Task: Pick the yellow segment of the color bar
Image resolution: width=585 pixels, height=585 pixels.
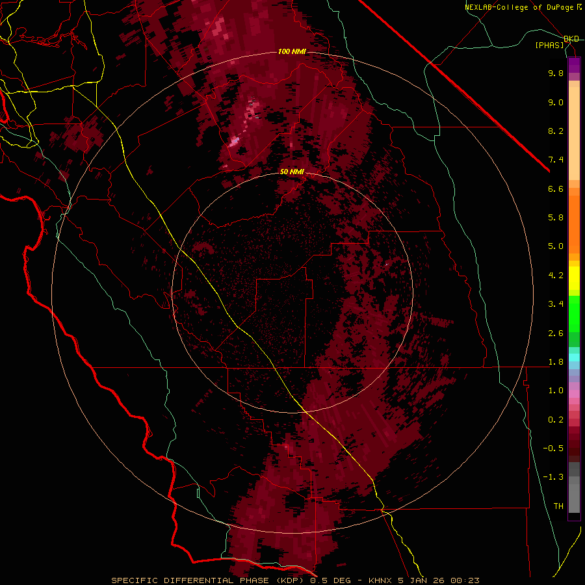Action: pos(574,278)
